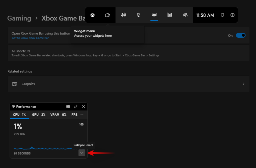Switch to the GPU 3% tab
This screenshot has height=168, width=256.
39,115
